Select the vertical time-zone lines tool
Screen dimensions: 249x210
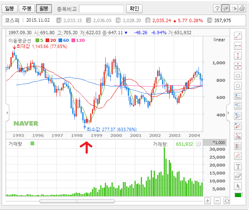pyautogui.click(x=238, y=146)
